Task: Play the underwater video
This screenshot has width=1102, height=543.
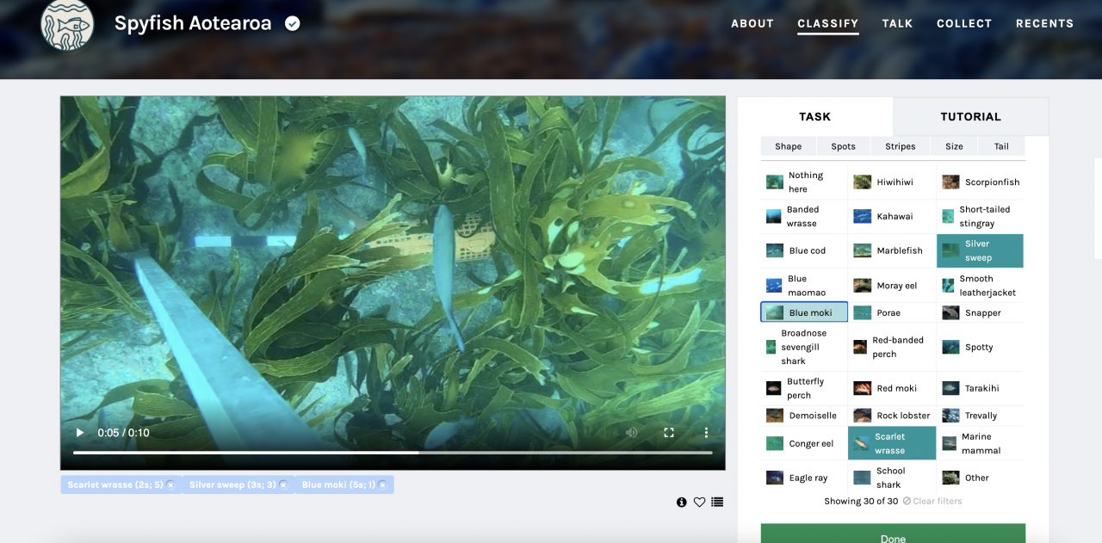Action: point(80,433)
